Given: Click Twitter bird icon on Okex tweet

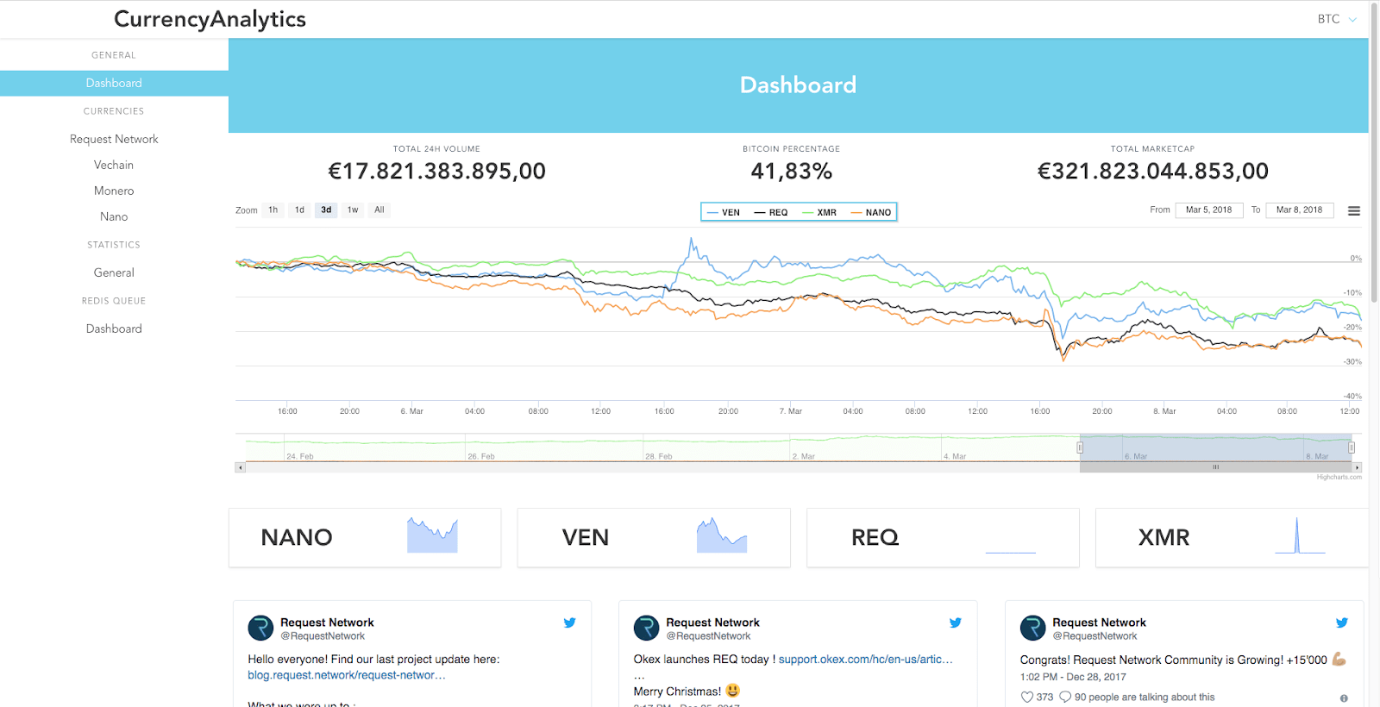Looking at the screenshot, I should 956,623.
